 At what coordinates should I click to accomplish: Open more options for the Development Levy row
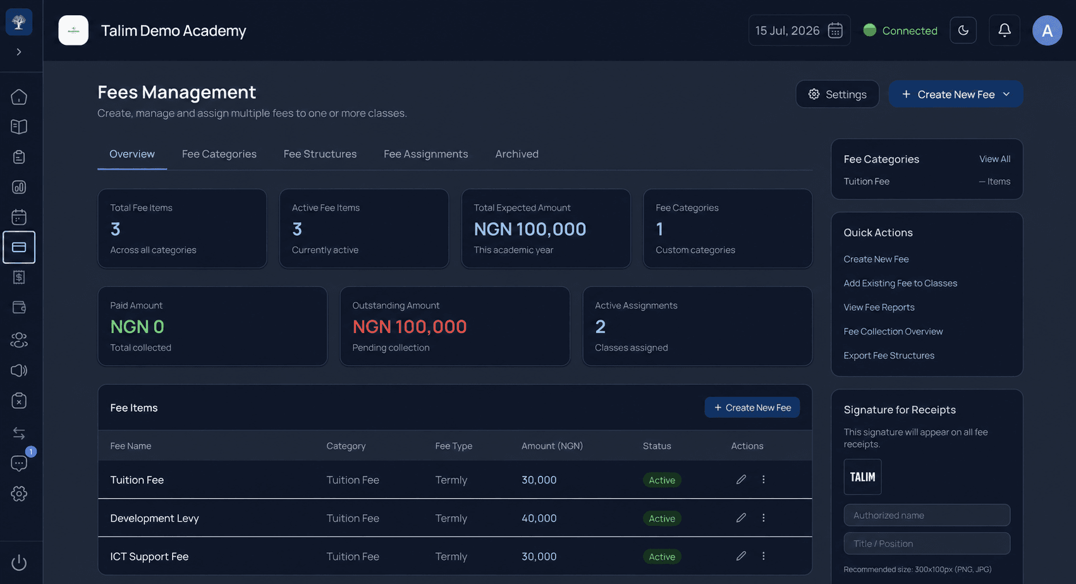tap(764, 518)
